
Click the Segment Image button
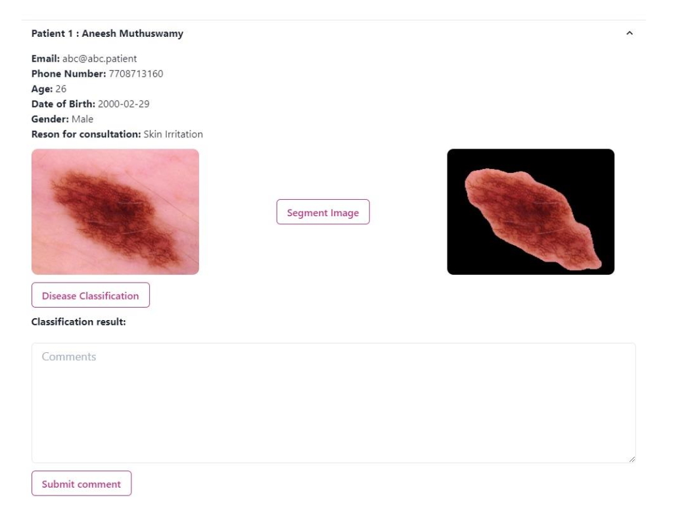(x=323, y=212)
